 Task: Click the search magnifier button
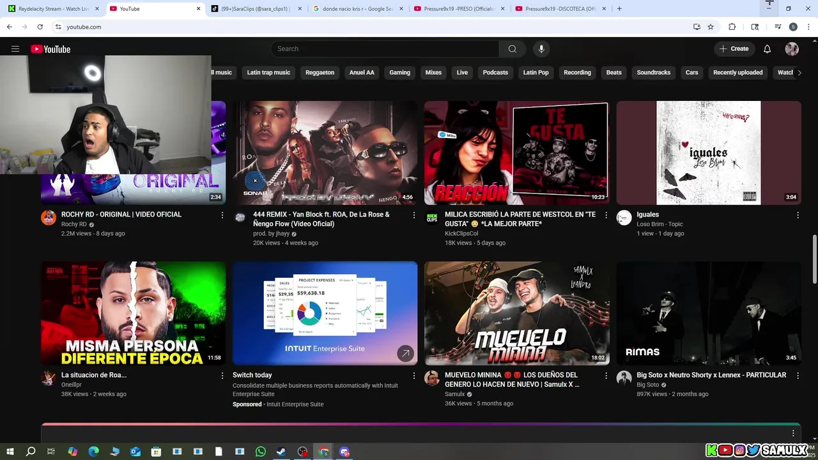point(513,49)
